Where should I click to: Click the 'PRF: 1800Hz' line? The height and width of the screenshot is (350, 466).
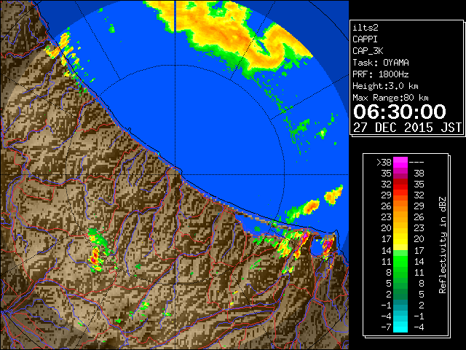380,74
